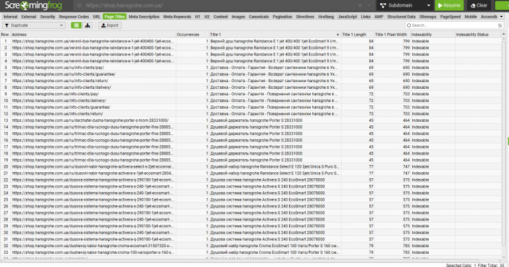Open the Content tab
Image resolution: width=509 pixels, height=267 pixels.
coord(221,17)
